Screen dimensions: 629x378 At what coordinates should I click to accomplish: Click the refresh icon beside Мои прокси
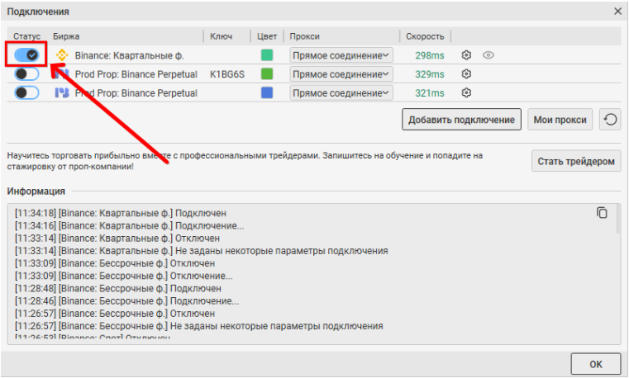pyautogui.click(x=608, y=120)
